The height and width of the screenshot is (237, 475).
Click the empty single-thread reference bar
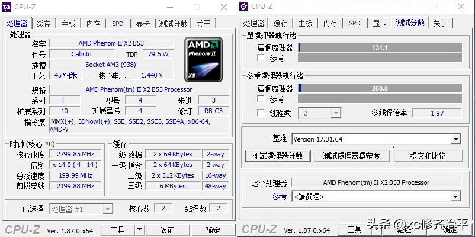coord(380,57)
